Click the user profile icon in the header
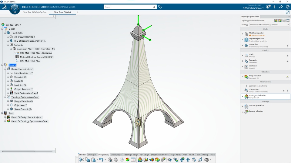The width and height of the screenshot is (291, 163). click(268, 7)
